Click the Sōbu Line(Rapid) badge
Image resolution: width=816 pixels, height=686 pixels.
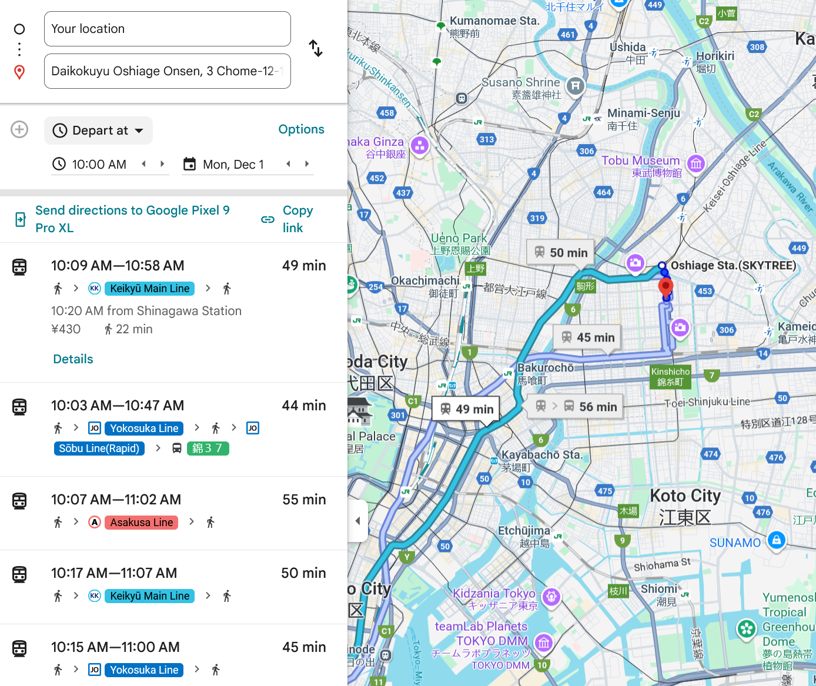click(99, 449)
